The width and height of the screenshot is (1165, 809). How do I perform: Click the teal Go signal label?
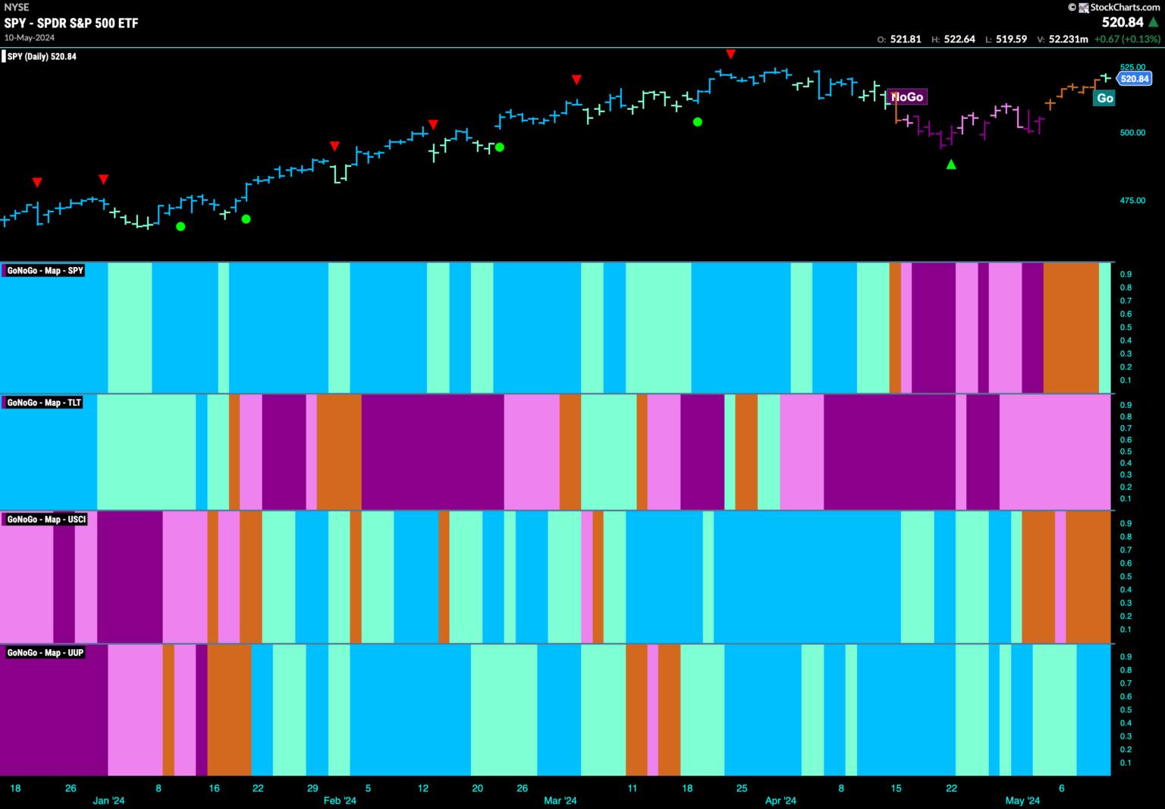tap(1105, 98)
